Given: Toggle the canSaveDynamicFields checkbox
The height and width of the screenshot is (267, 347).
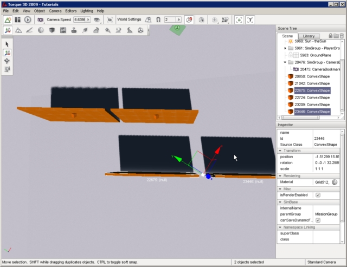Looking at the screenshot, I should [318, 220].
